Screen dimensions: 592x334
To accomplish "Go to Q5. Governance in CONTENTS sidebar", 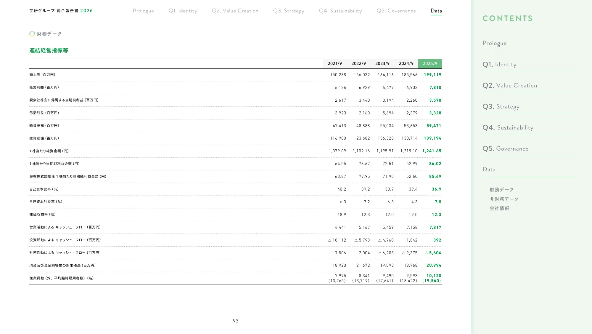I will click(x=505, y=148).
